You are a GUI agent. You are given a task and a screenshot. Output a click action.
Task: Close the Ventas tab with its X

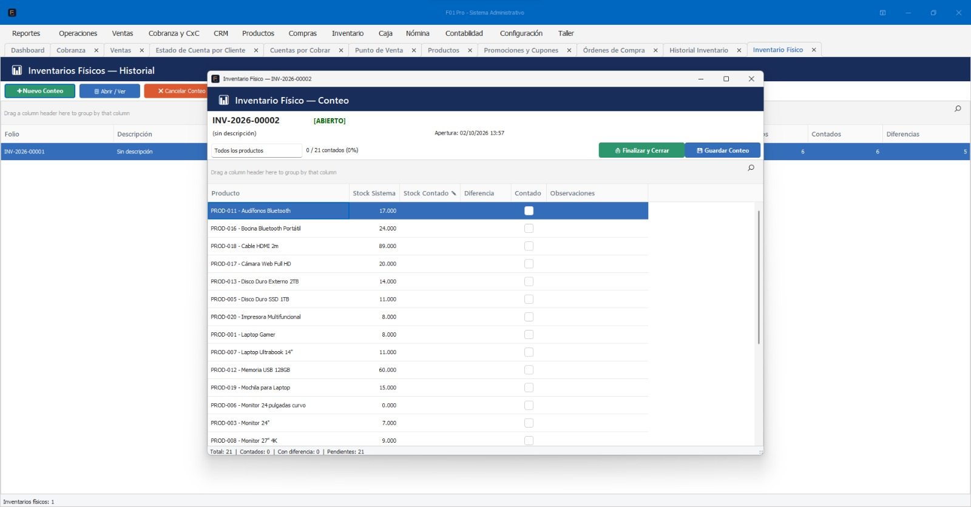coord(141,50)
